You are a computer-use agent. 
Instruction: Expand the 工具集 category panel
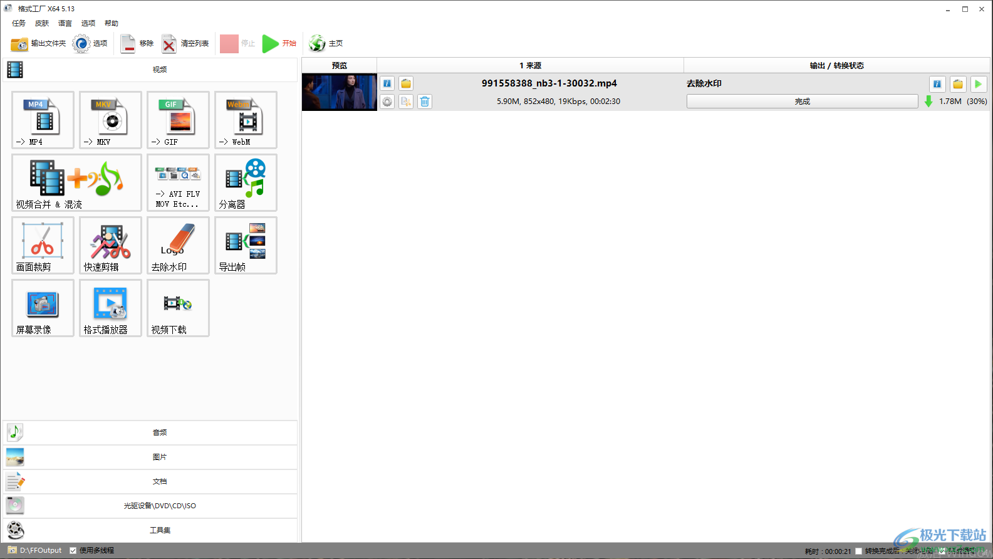pyautogui.click(x=150, y=530)
